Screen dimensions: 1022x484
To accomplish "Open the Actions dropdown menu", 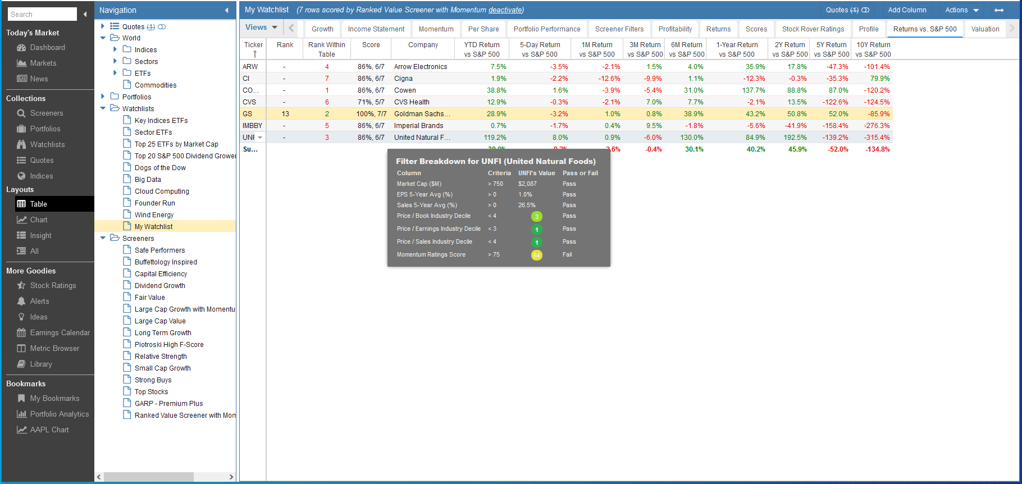I will [x=962, y=10].
